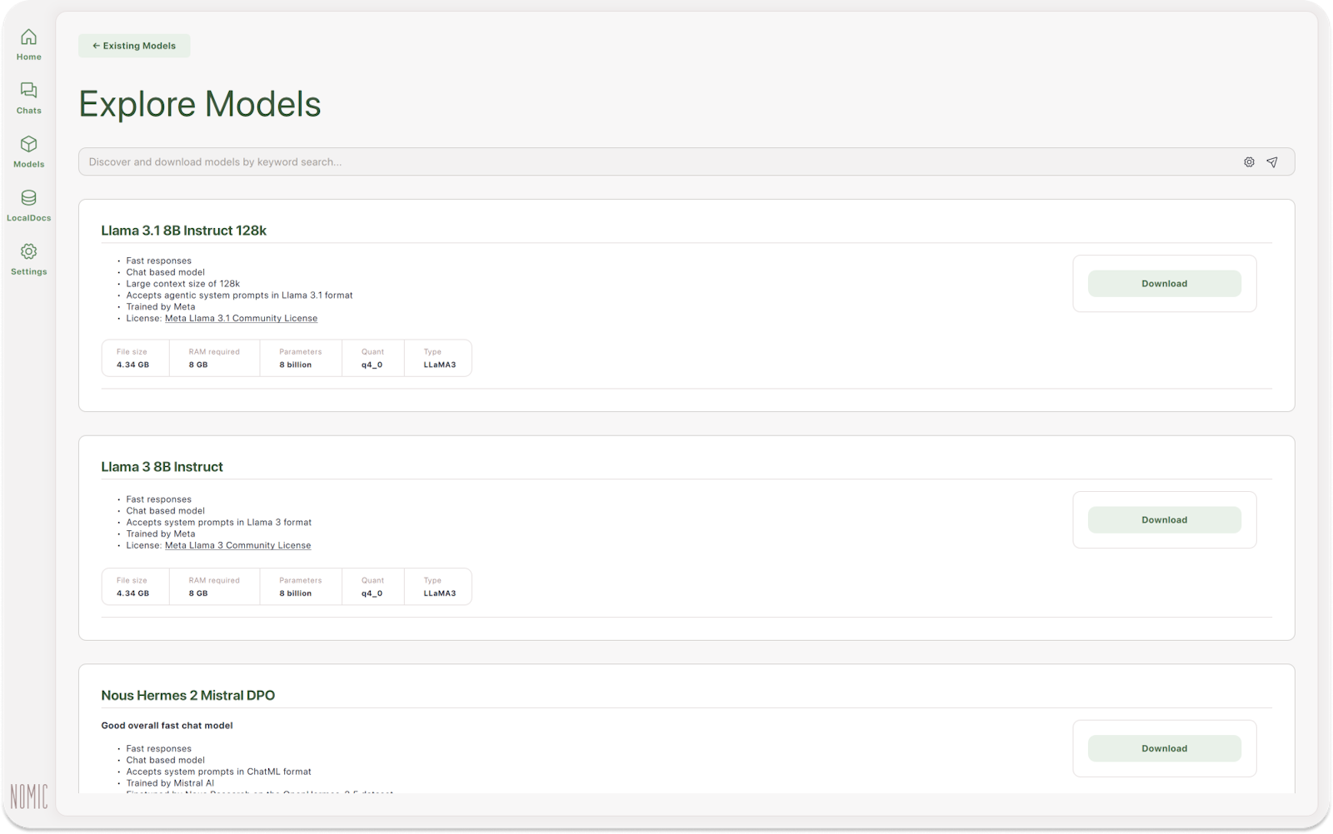The height and width of the screenshot is (834, 1333).
Task: Download Nous Hermes 2 Mistral DPO
Action: 1164,748
